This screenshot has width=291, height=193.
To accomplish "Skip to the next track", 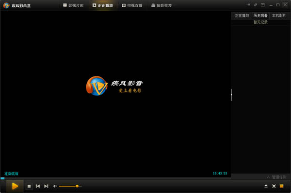I will pyautogui.click(x=46, y=186).
